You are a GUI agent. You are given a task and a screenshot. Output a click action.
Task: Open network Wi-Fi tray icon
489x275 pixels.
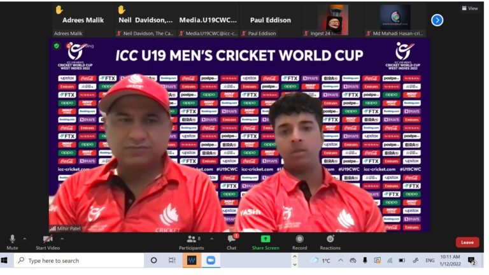tap(390, 260)
